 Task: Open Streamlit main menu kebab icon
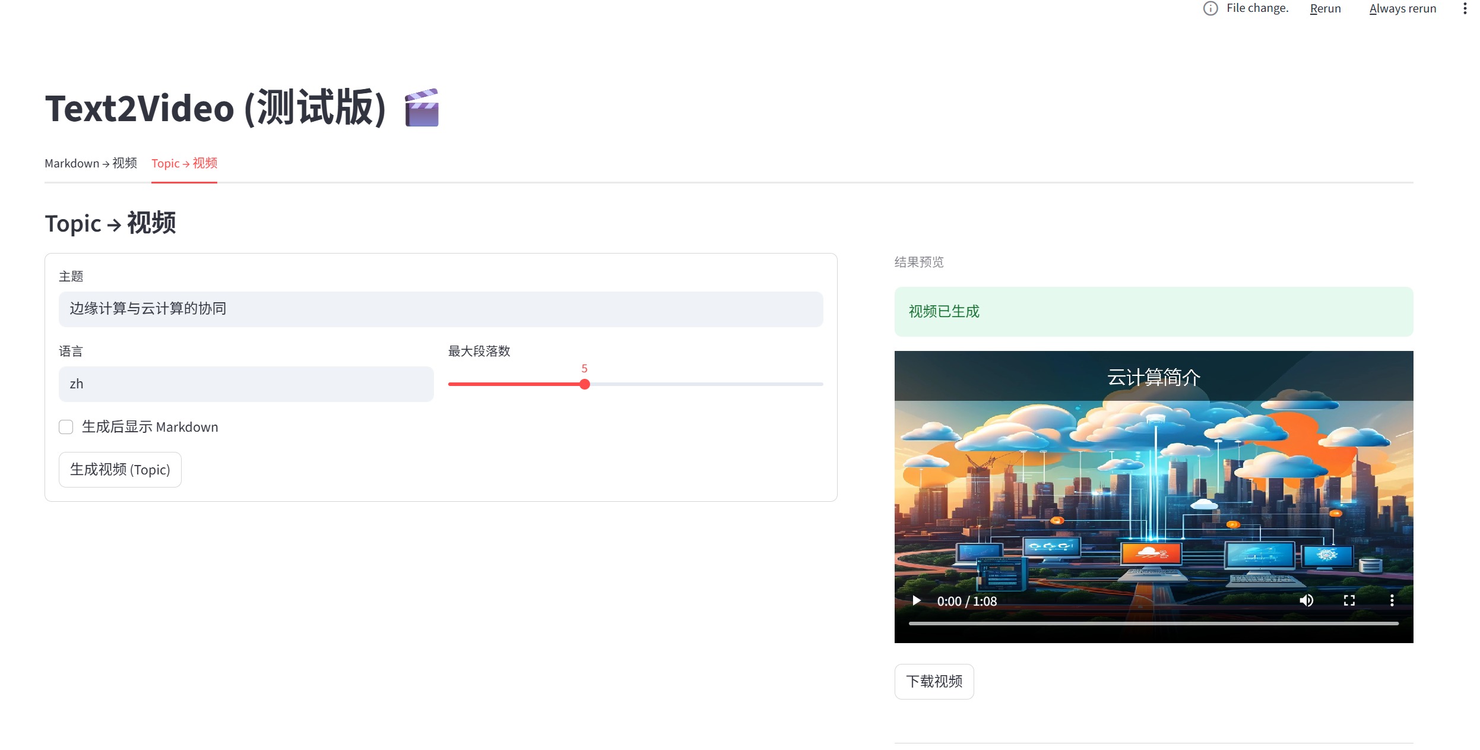[x=1465, y=8]
